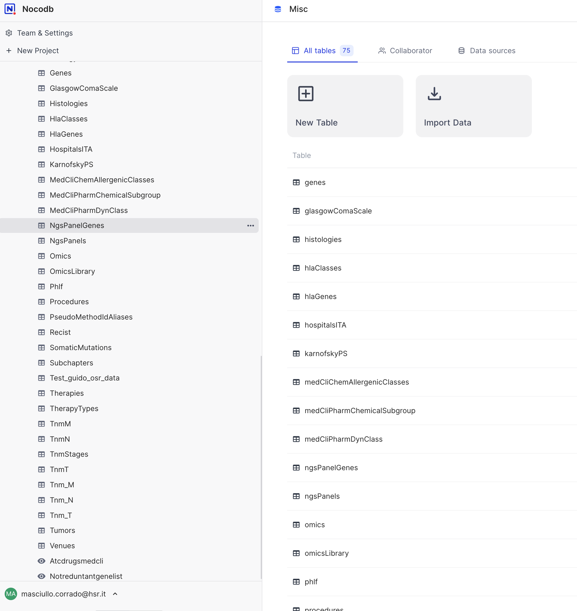Image resolution: width=577 pixels, height=611 pixels.
Task: Click the plus icon for New Project
Action: (9, 51)
